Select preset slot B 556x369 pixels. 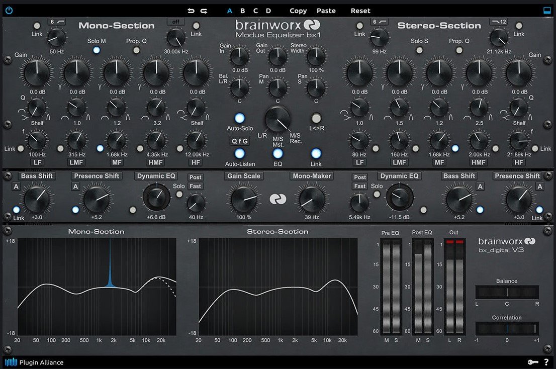(242, 11)
